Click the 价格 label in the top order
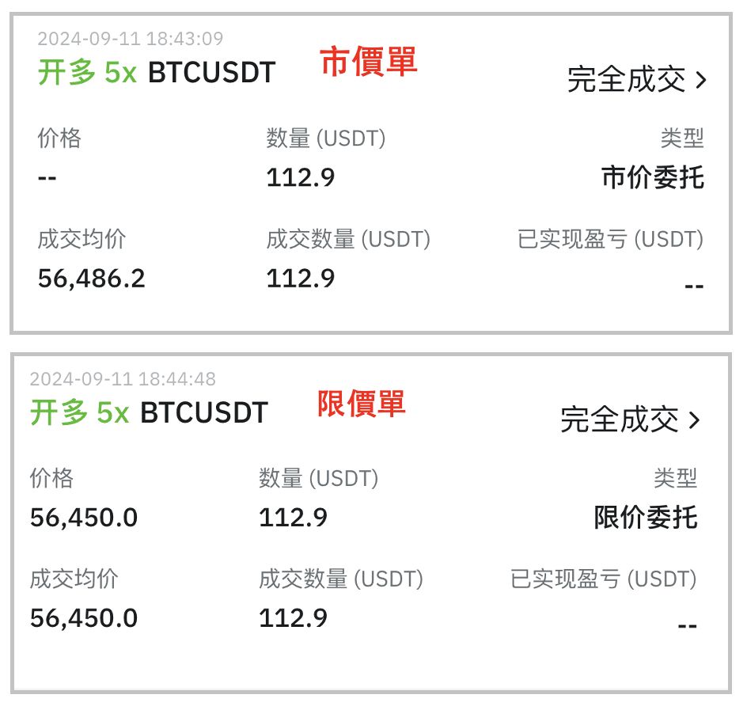747x706 pixels. tap(59, 139)
